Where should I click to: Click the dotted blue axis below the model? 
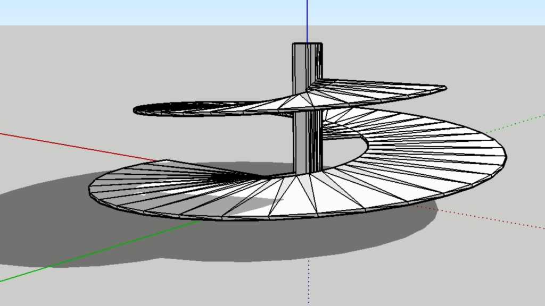(x=309, y=276)
